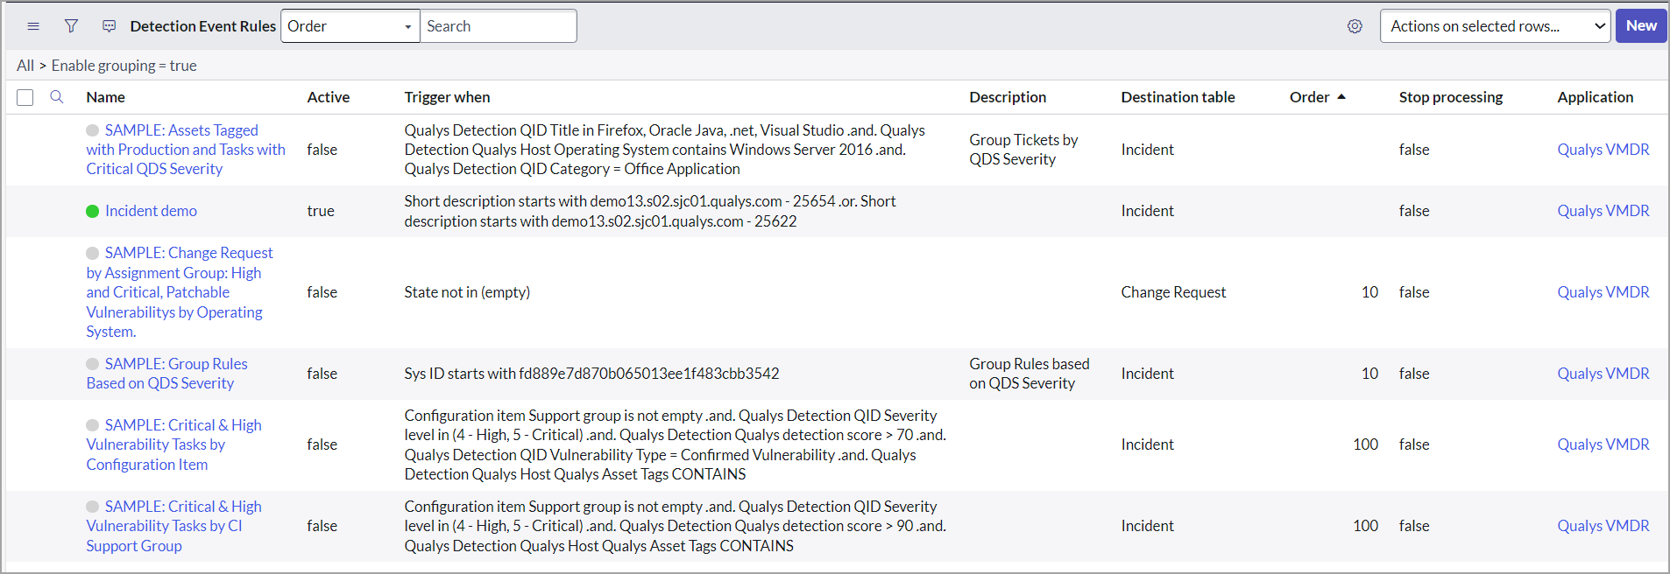Image resolution: width=1670 pixels, height=574 pixels.
Task: Sort by the Trigger when column header
Action: point(447,97)
